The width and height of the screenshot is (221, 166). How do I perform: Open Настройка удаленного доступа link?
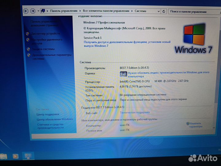tap(47, 41)
